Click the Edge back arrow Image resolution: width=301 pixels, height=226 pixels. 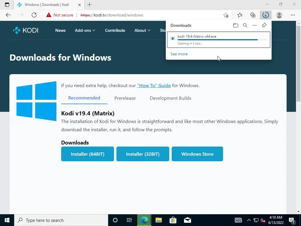8,15
